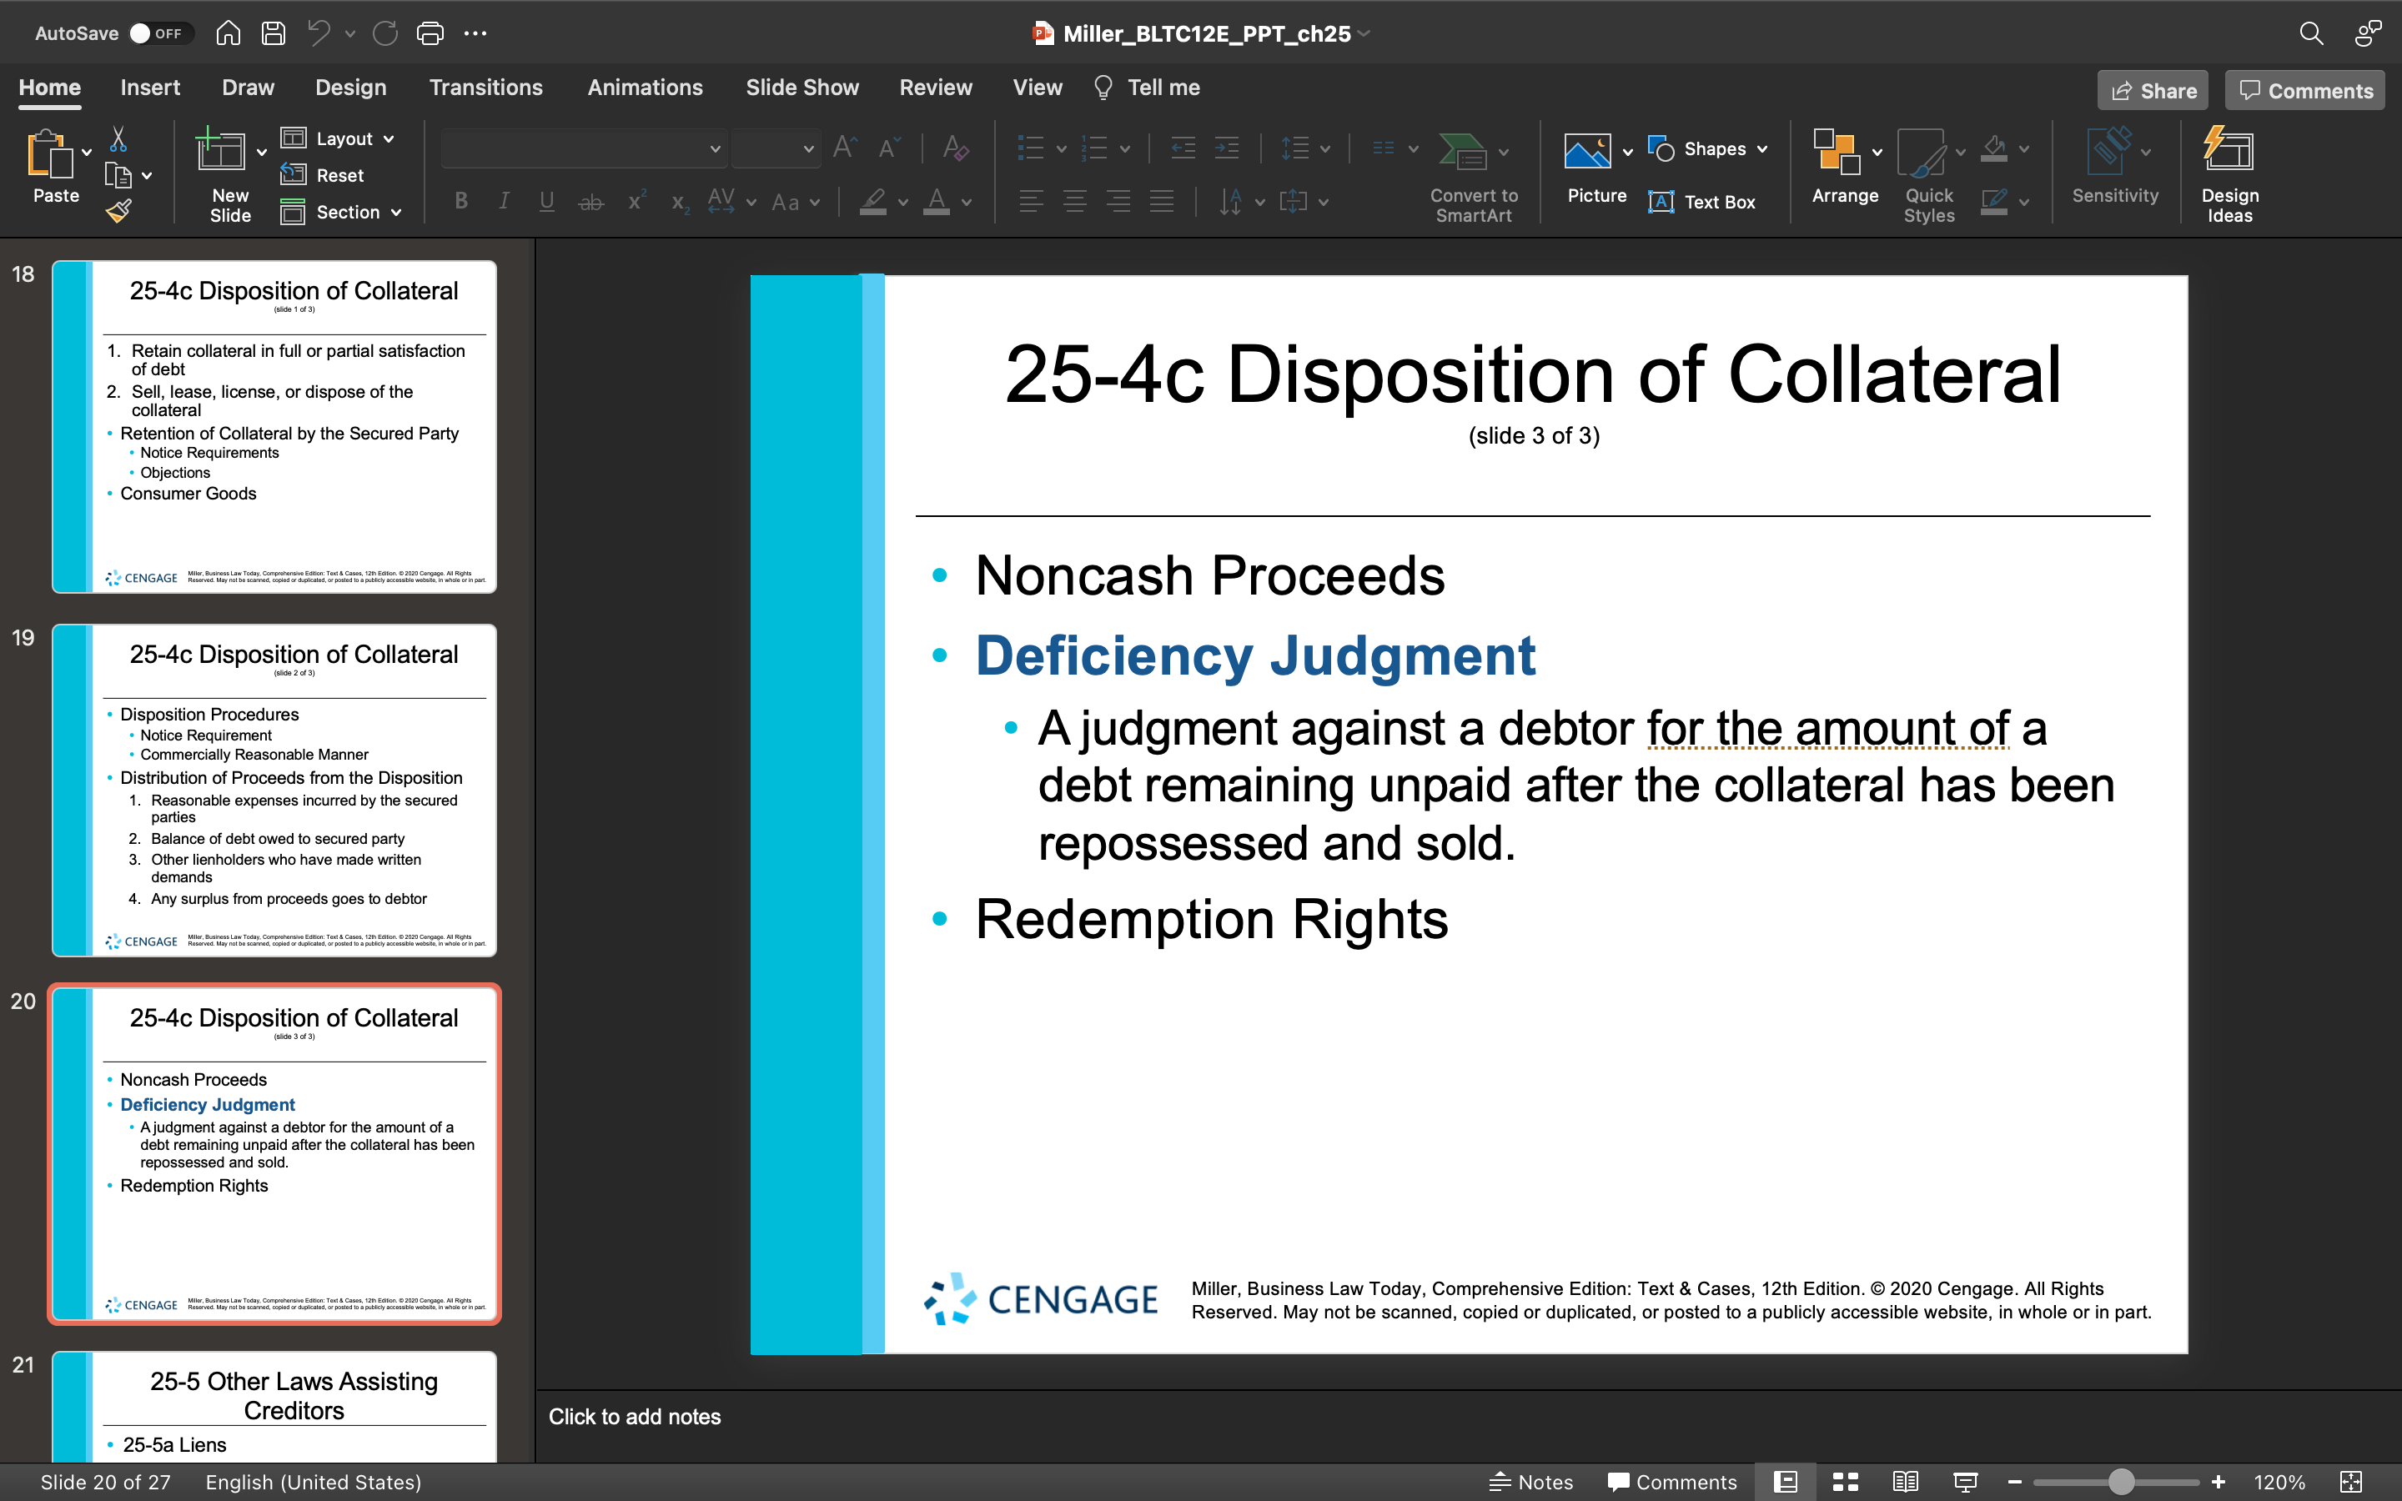
Task: Toggle Underline formatting
Action: point(547,202)
